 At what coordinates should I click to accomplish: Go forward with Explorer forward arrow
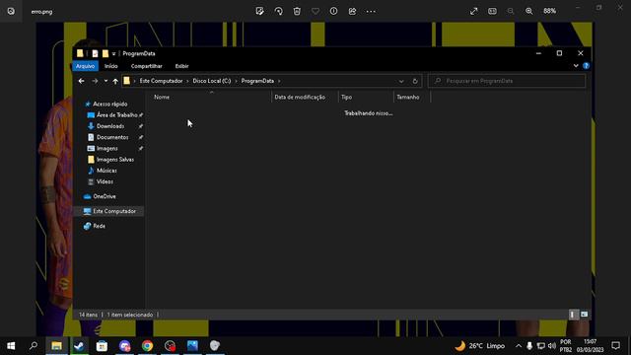95,81
